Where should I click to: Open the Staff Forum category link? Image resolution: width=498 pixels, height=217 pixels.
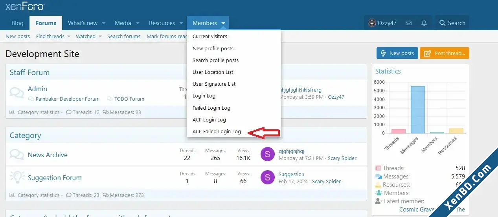click(29, 72)
